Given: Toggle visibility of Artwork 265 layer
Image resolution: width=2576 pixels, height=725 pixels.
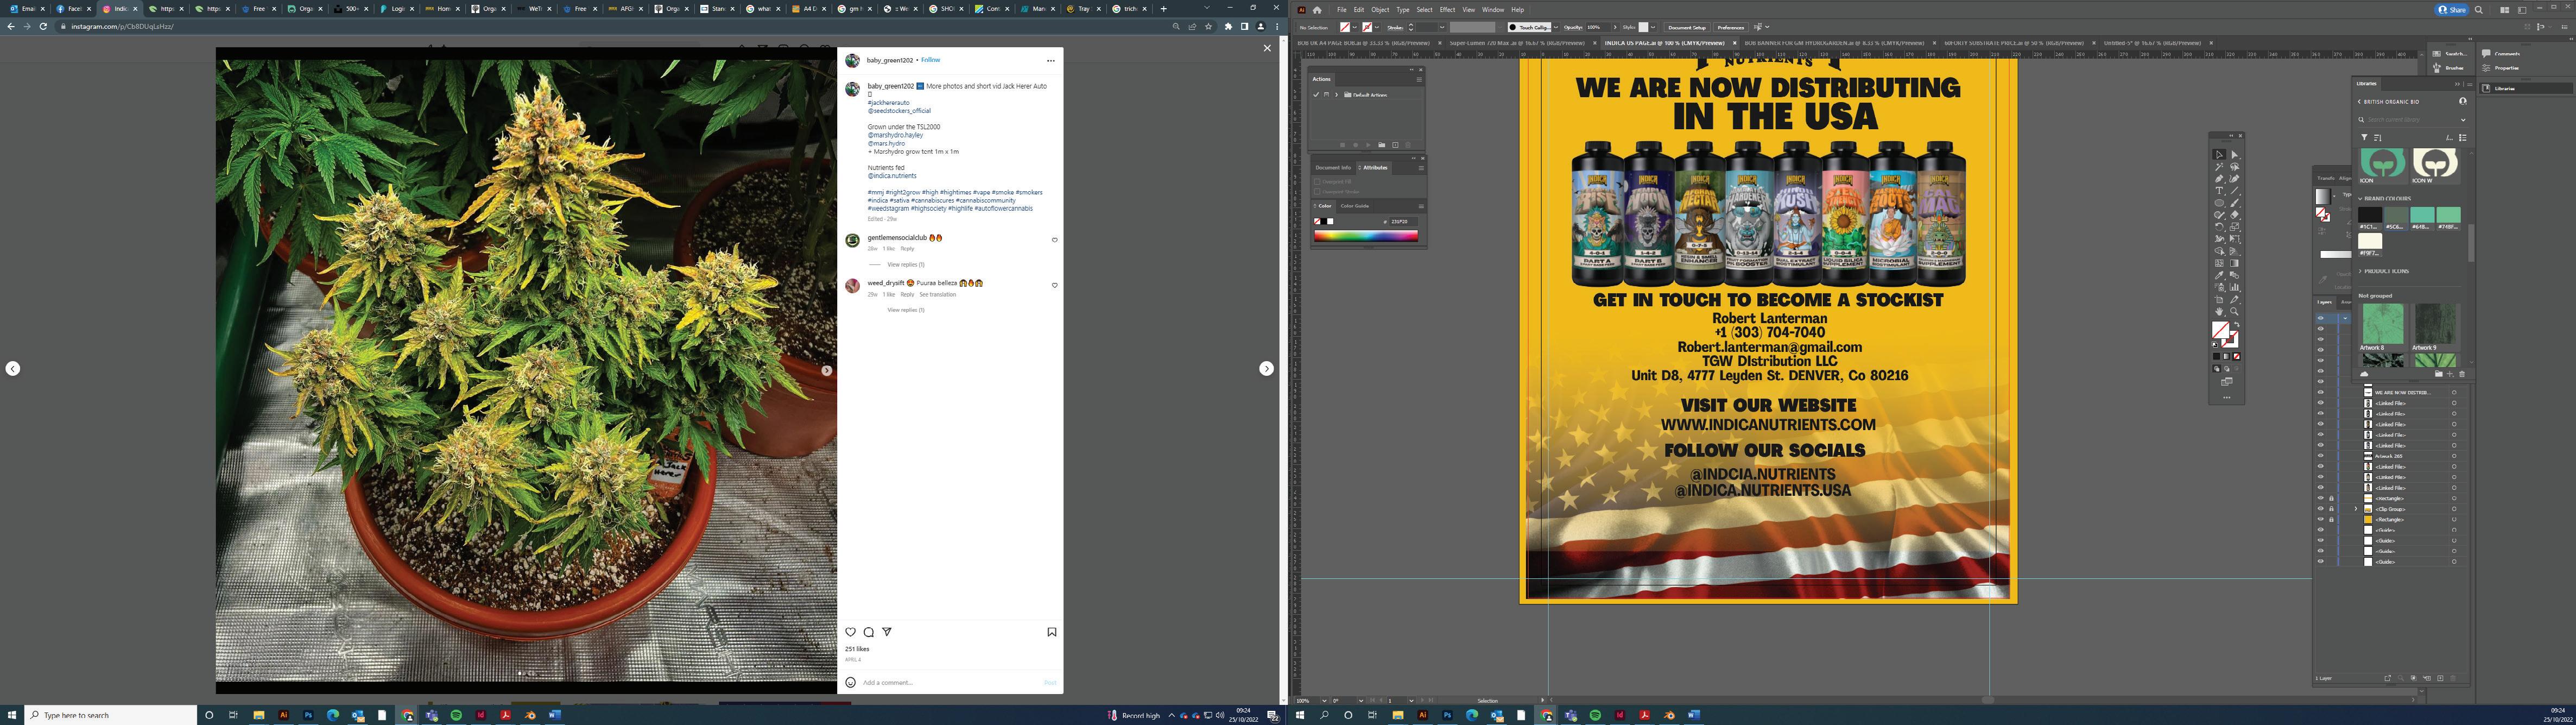Looking at the screenshot, I should (2321, 456).
